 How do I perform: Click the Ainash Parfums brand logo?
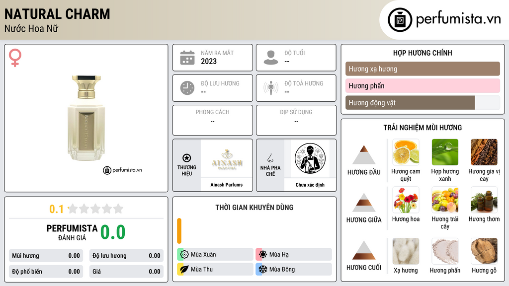pos(227,159)
